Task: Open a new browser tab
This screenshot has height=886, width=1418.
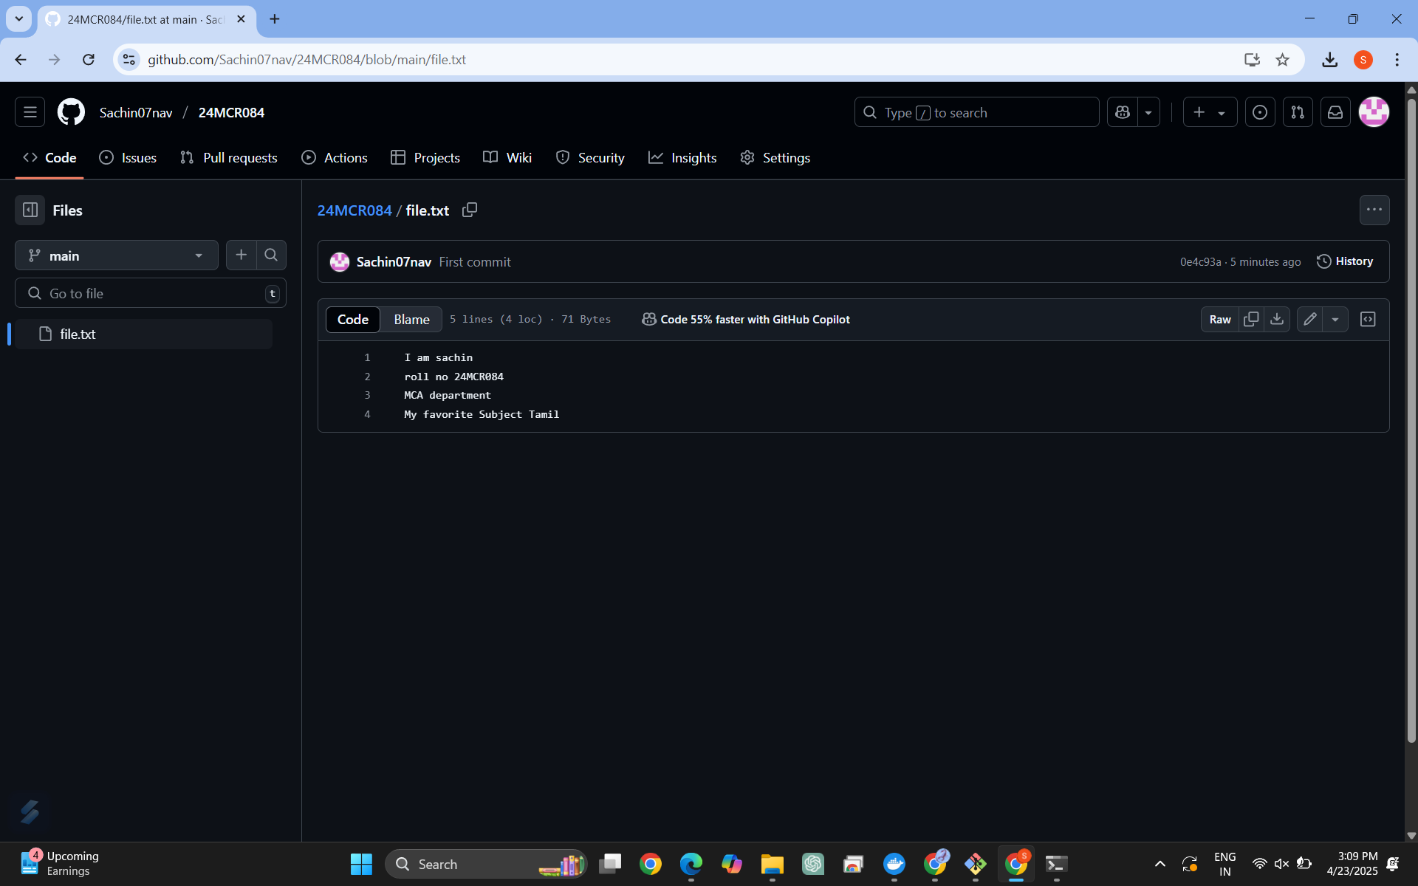Action: [x=275, y=19]
